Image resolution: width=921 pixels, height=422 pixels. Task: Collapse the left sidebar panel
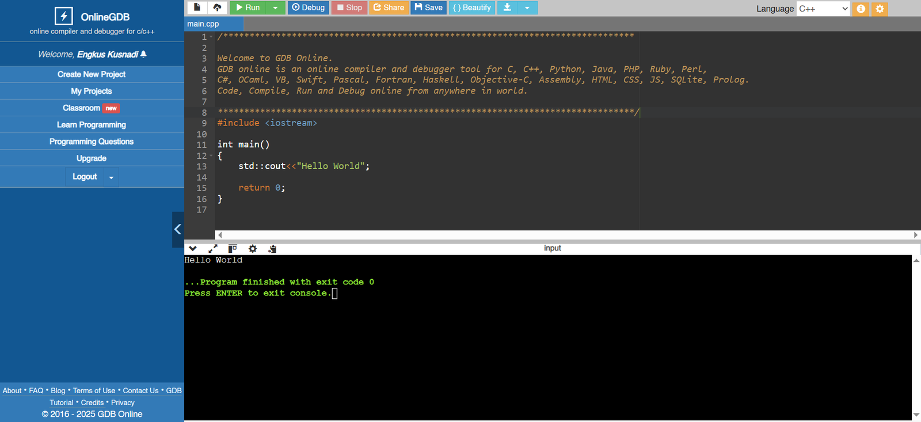(x=178, y=229)
